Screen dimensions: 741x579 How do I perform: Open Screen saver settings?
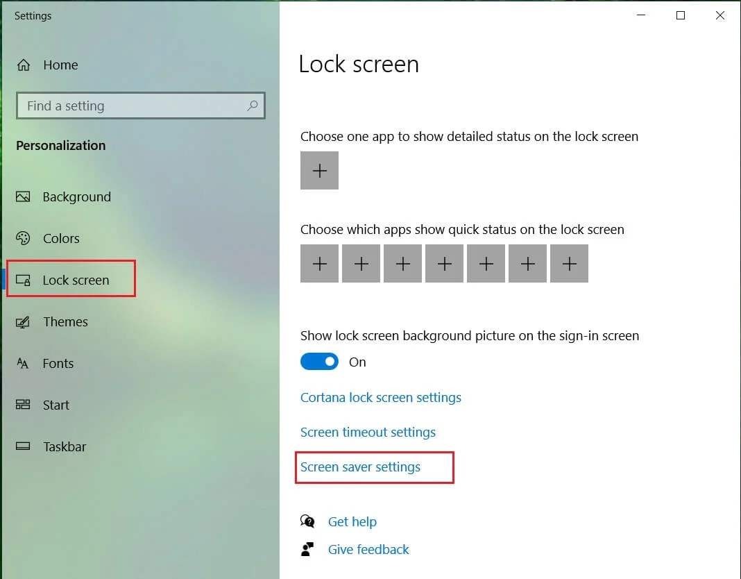tap(360, 467)
